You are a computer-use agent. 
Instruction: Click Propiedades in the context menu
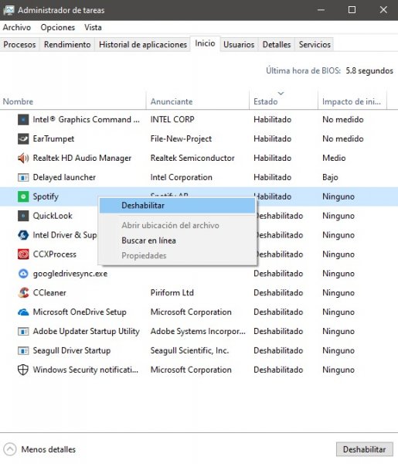pyautogui.click(x=177, y=255)
